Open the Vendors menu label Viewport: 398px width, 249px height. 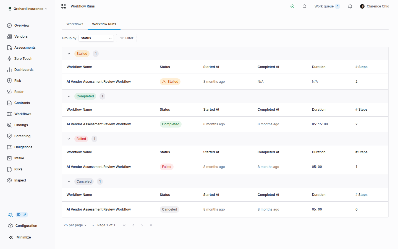(x=21, y=37)
